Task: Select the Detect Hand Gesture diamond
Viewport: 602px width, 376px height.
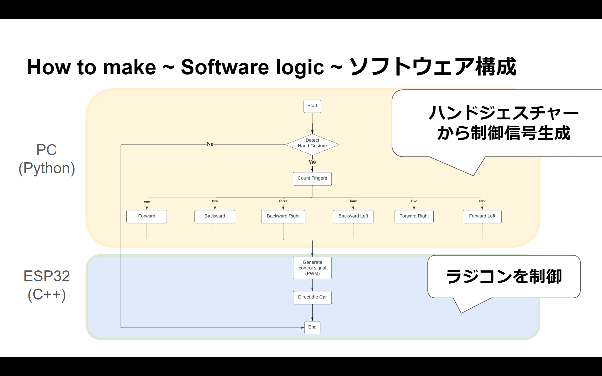Action: pyautogui.click(x=312, y=143)
